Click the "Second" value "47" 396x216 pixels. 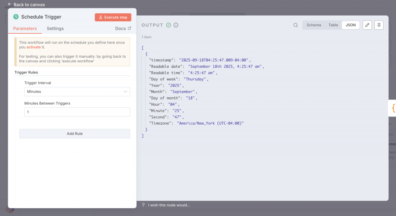coord(177,117)
